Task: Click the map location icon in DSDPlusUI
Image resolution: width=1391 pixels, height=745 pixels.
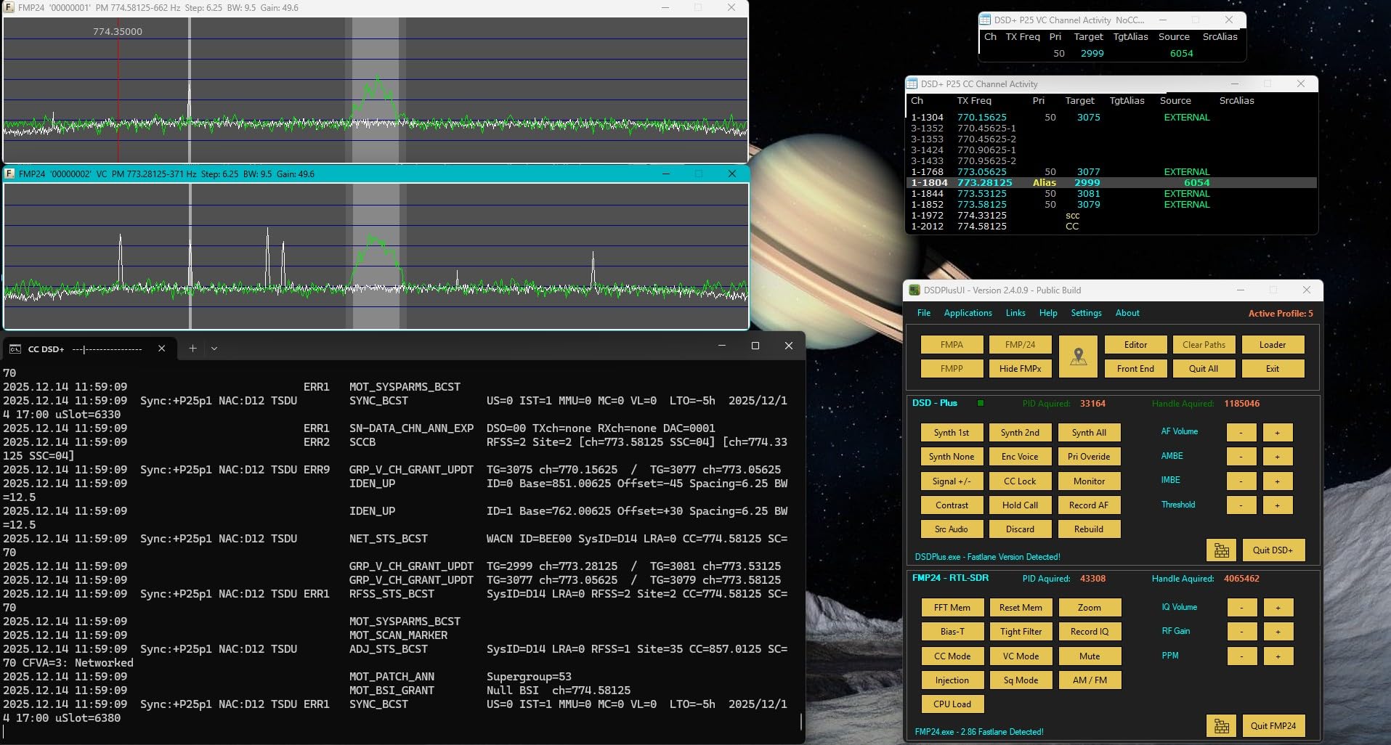Action: 1078,357
